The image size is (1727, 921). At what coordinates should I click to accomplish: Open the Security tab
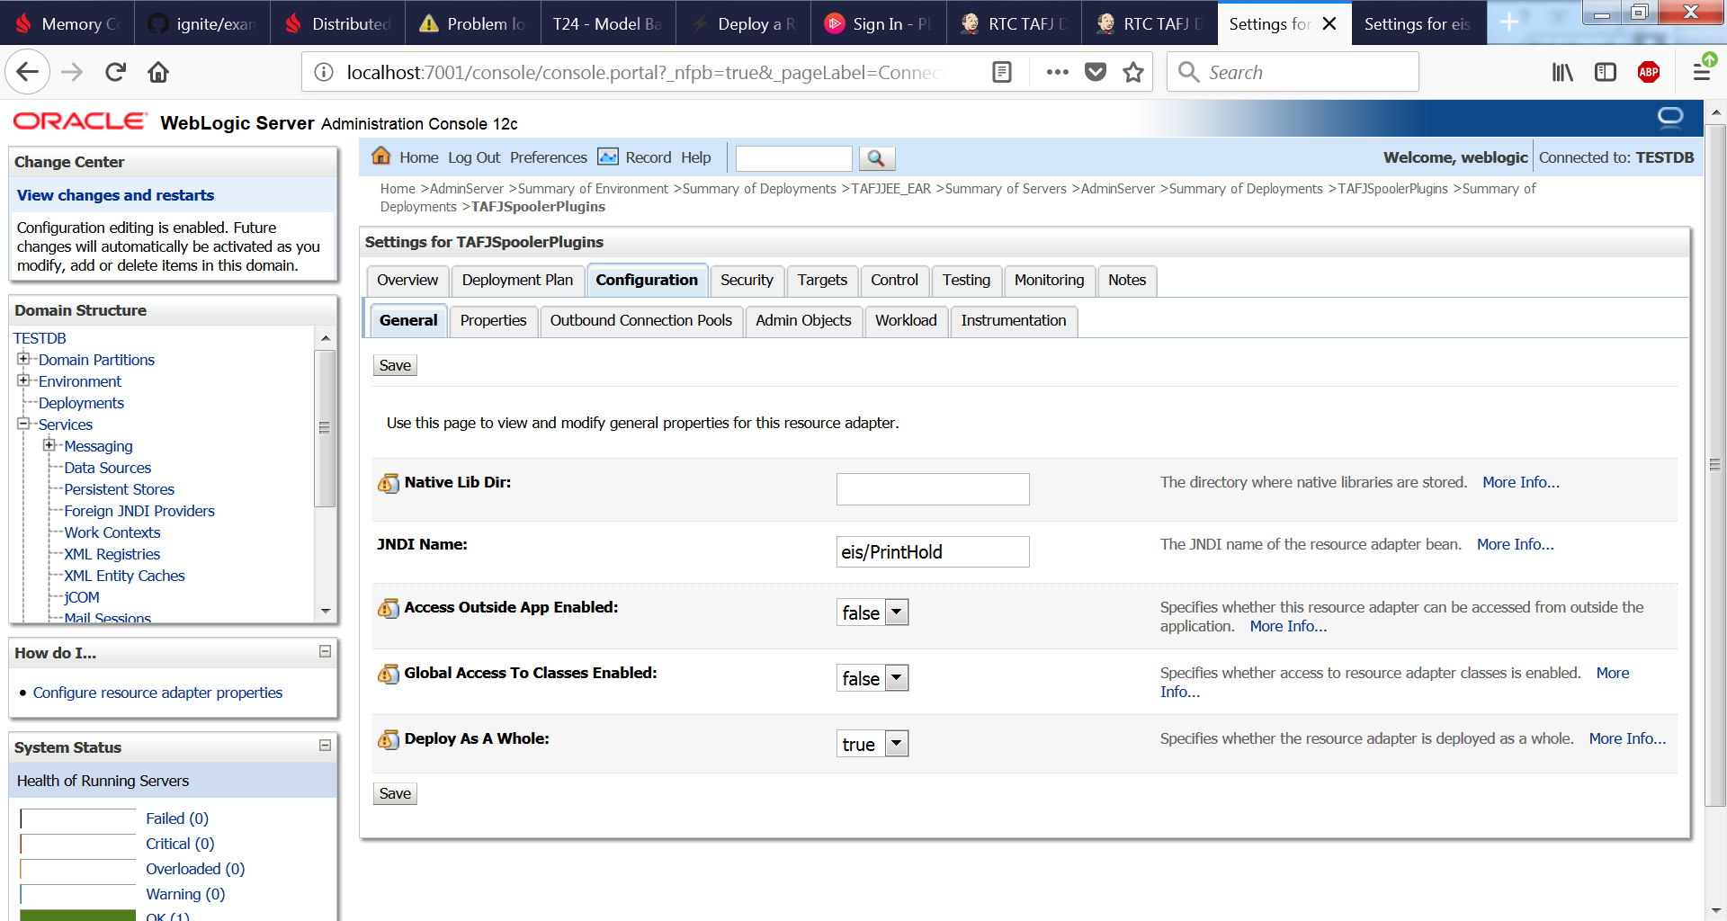[747, 280]
